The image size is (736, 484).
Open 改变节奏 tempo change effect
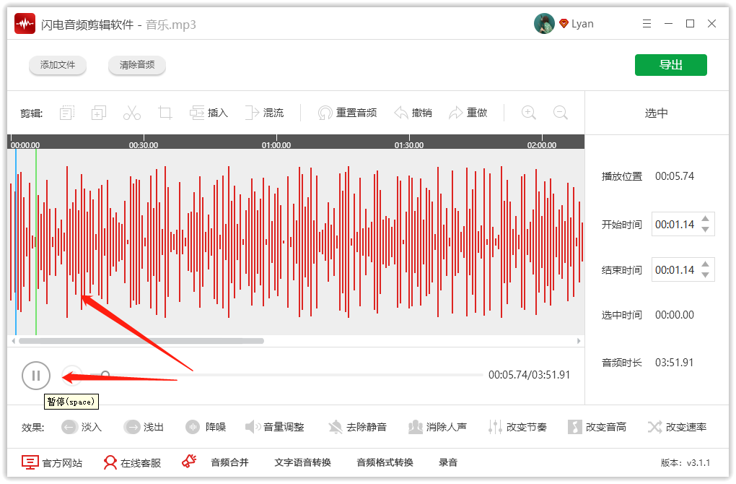(517, 427)
